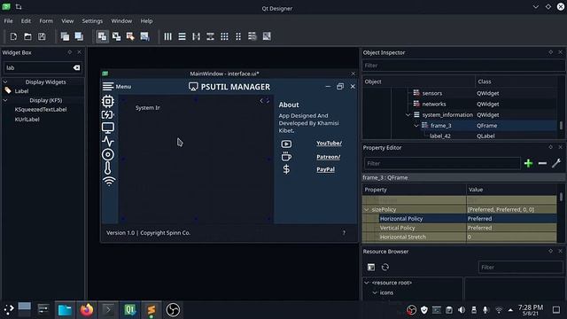Bring selected widget to front
This screenshot has width=567, height=319.
tap(79, 36)
